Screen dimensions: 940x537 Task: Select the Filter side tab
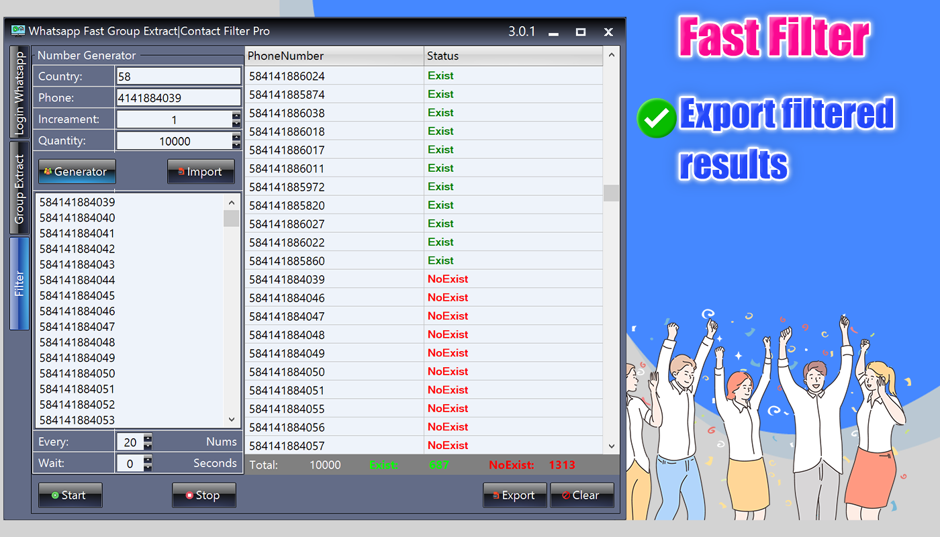pyautogui.click(x=19, y=283)
